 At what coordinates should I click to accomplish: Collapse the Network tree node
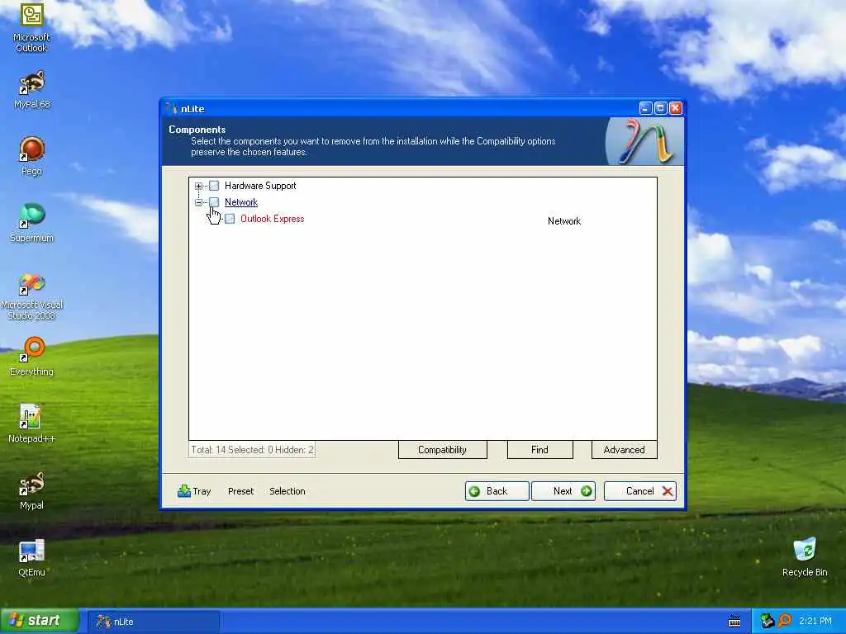pos(198,202)
